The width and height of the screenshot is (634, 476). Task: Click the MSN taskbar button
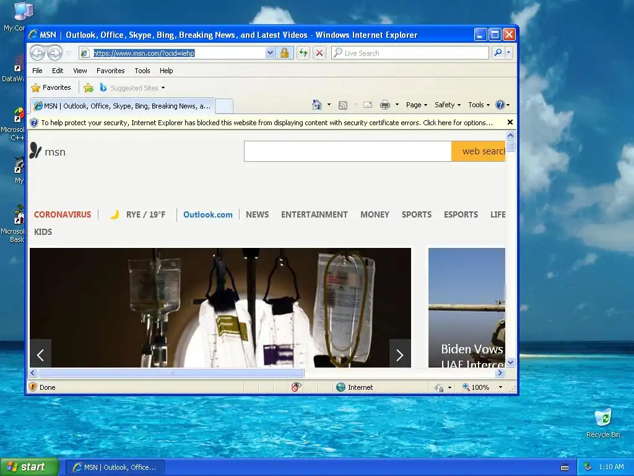click(115, 467)
